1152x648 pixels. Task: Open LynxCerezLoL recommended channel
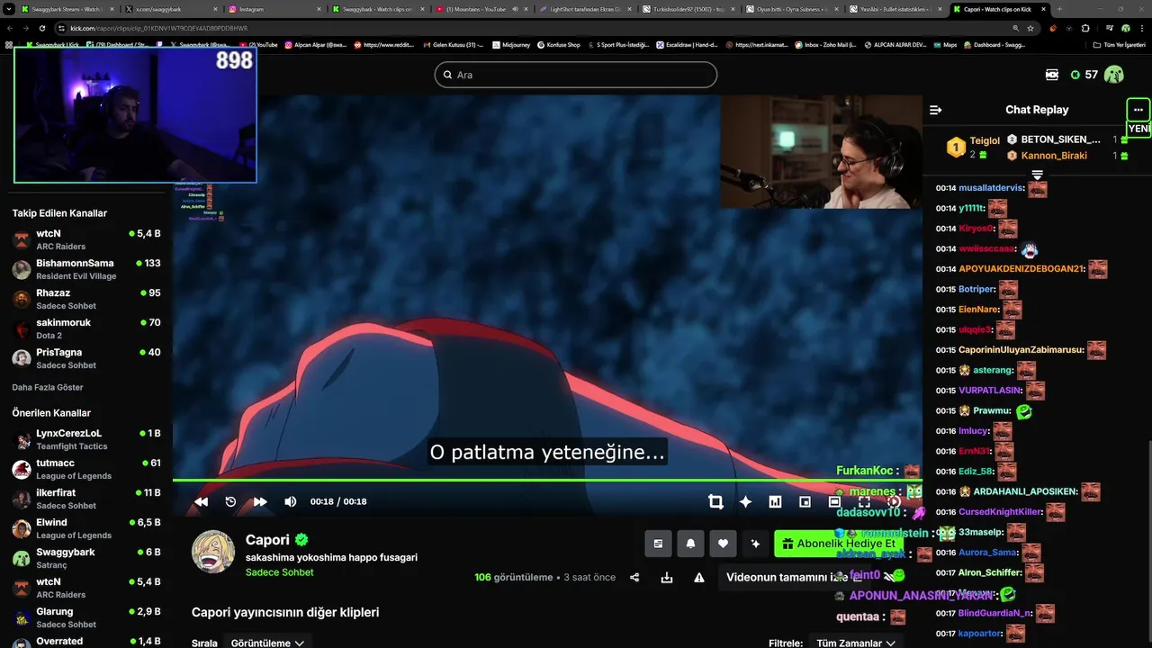[86, 439]
